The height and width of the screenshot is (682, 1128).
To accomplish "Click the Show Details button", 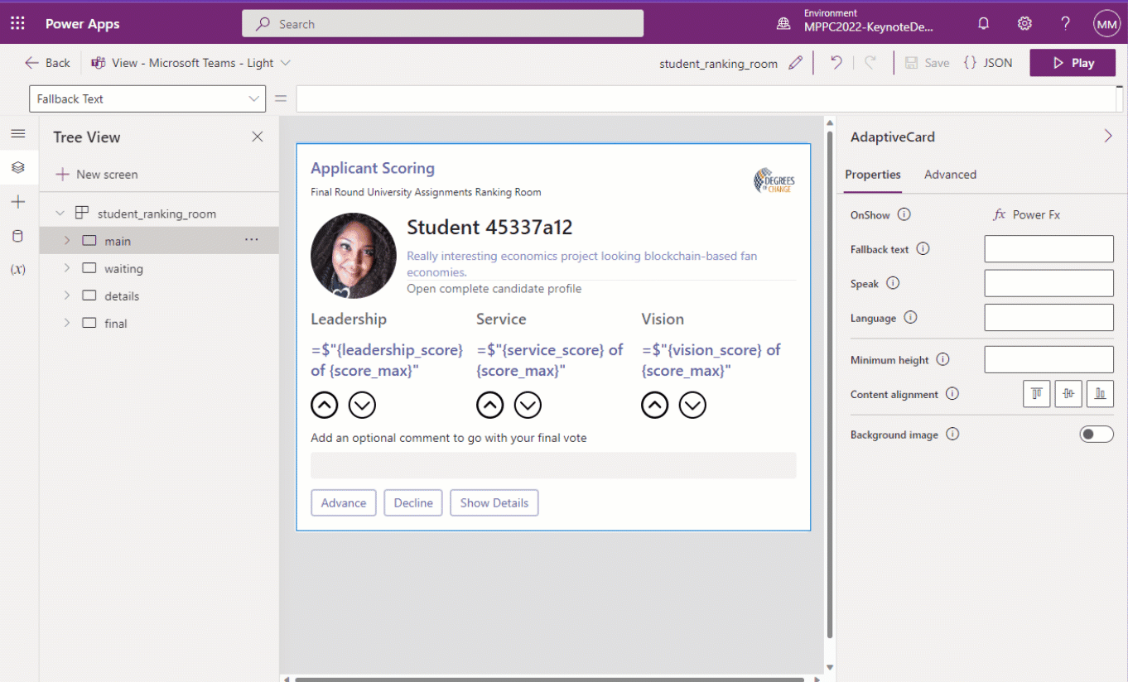I will click(x=494, y=503).
